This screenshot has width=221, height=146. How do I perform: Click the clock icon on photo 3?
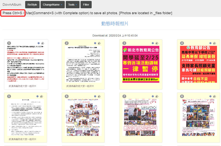[x=153, y=43]
